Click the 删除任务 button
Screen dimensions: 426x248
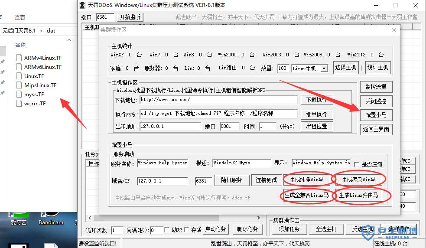pyautogui.click(x=247, y=229)
